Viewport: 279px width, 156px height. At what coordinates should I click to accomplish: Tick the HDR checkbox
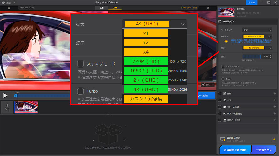[x=220, y=114]
